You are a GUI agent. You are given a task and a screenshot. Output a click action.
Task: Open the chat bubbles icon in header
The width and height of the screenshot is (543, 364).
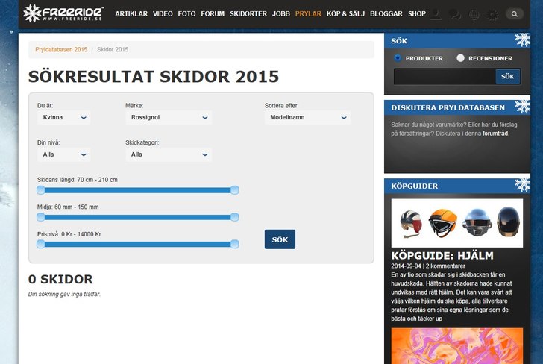point(455,13)
